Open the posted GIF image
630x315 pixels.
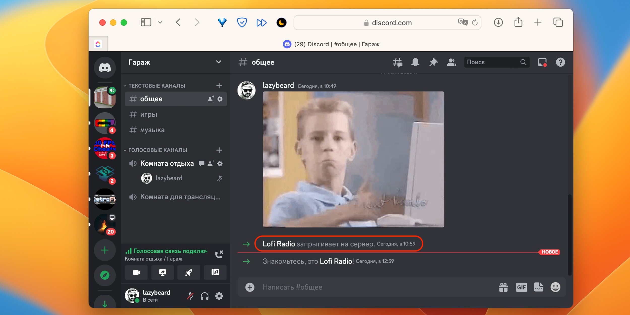[x=353, y=159]
